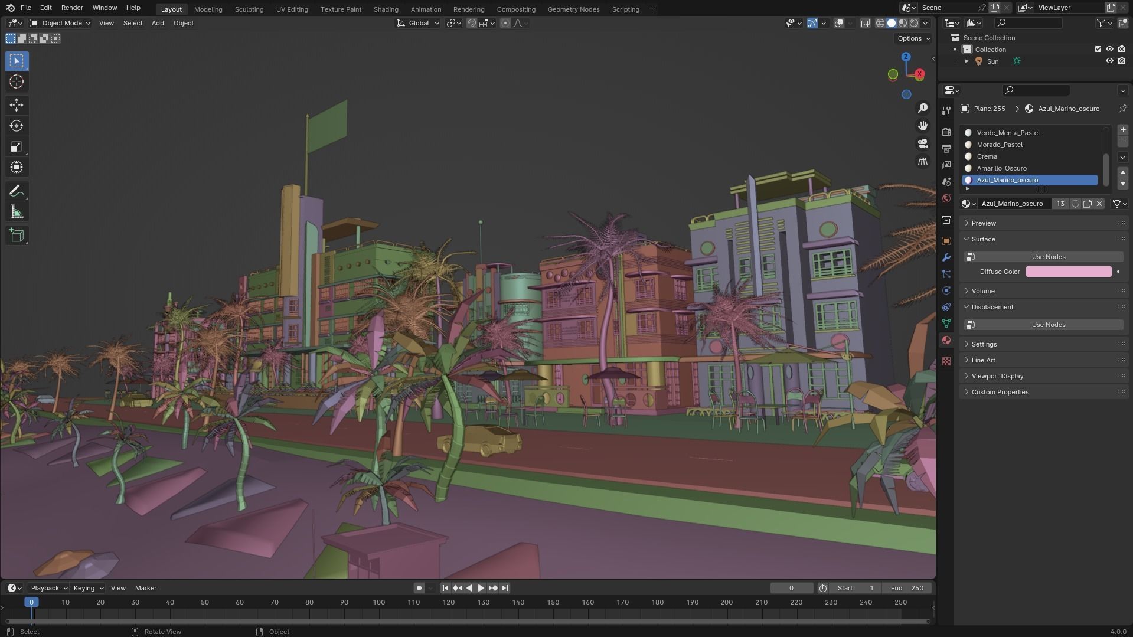The width and height of the screenshot is (1133, 637).
Task: Toggle proportional editing in header
Action: pos(505,23)
